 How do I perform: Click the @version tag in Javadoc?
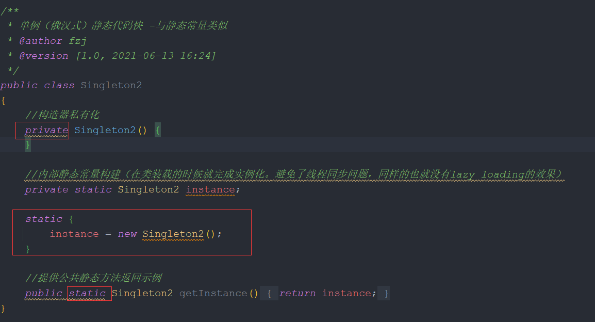tap(44, 56)
